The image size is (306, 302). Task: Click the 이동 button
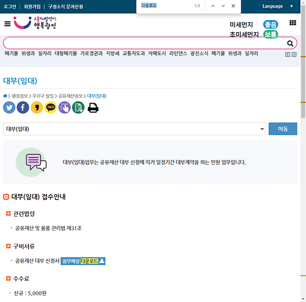283,129
